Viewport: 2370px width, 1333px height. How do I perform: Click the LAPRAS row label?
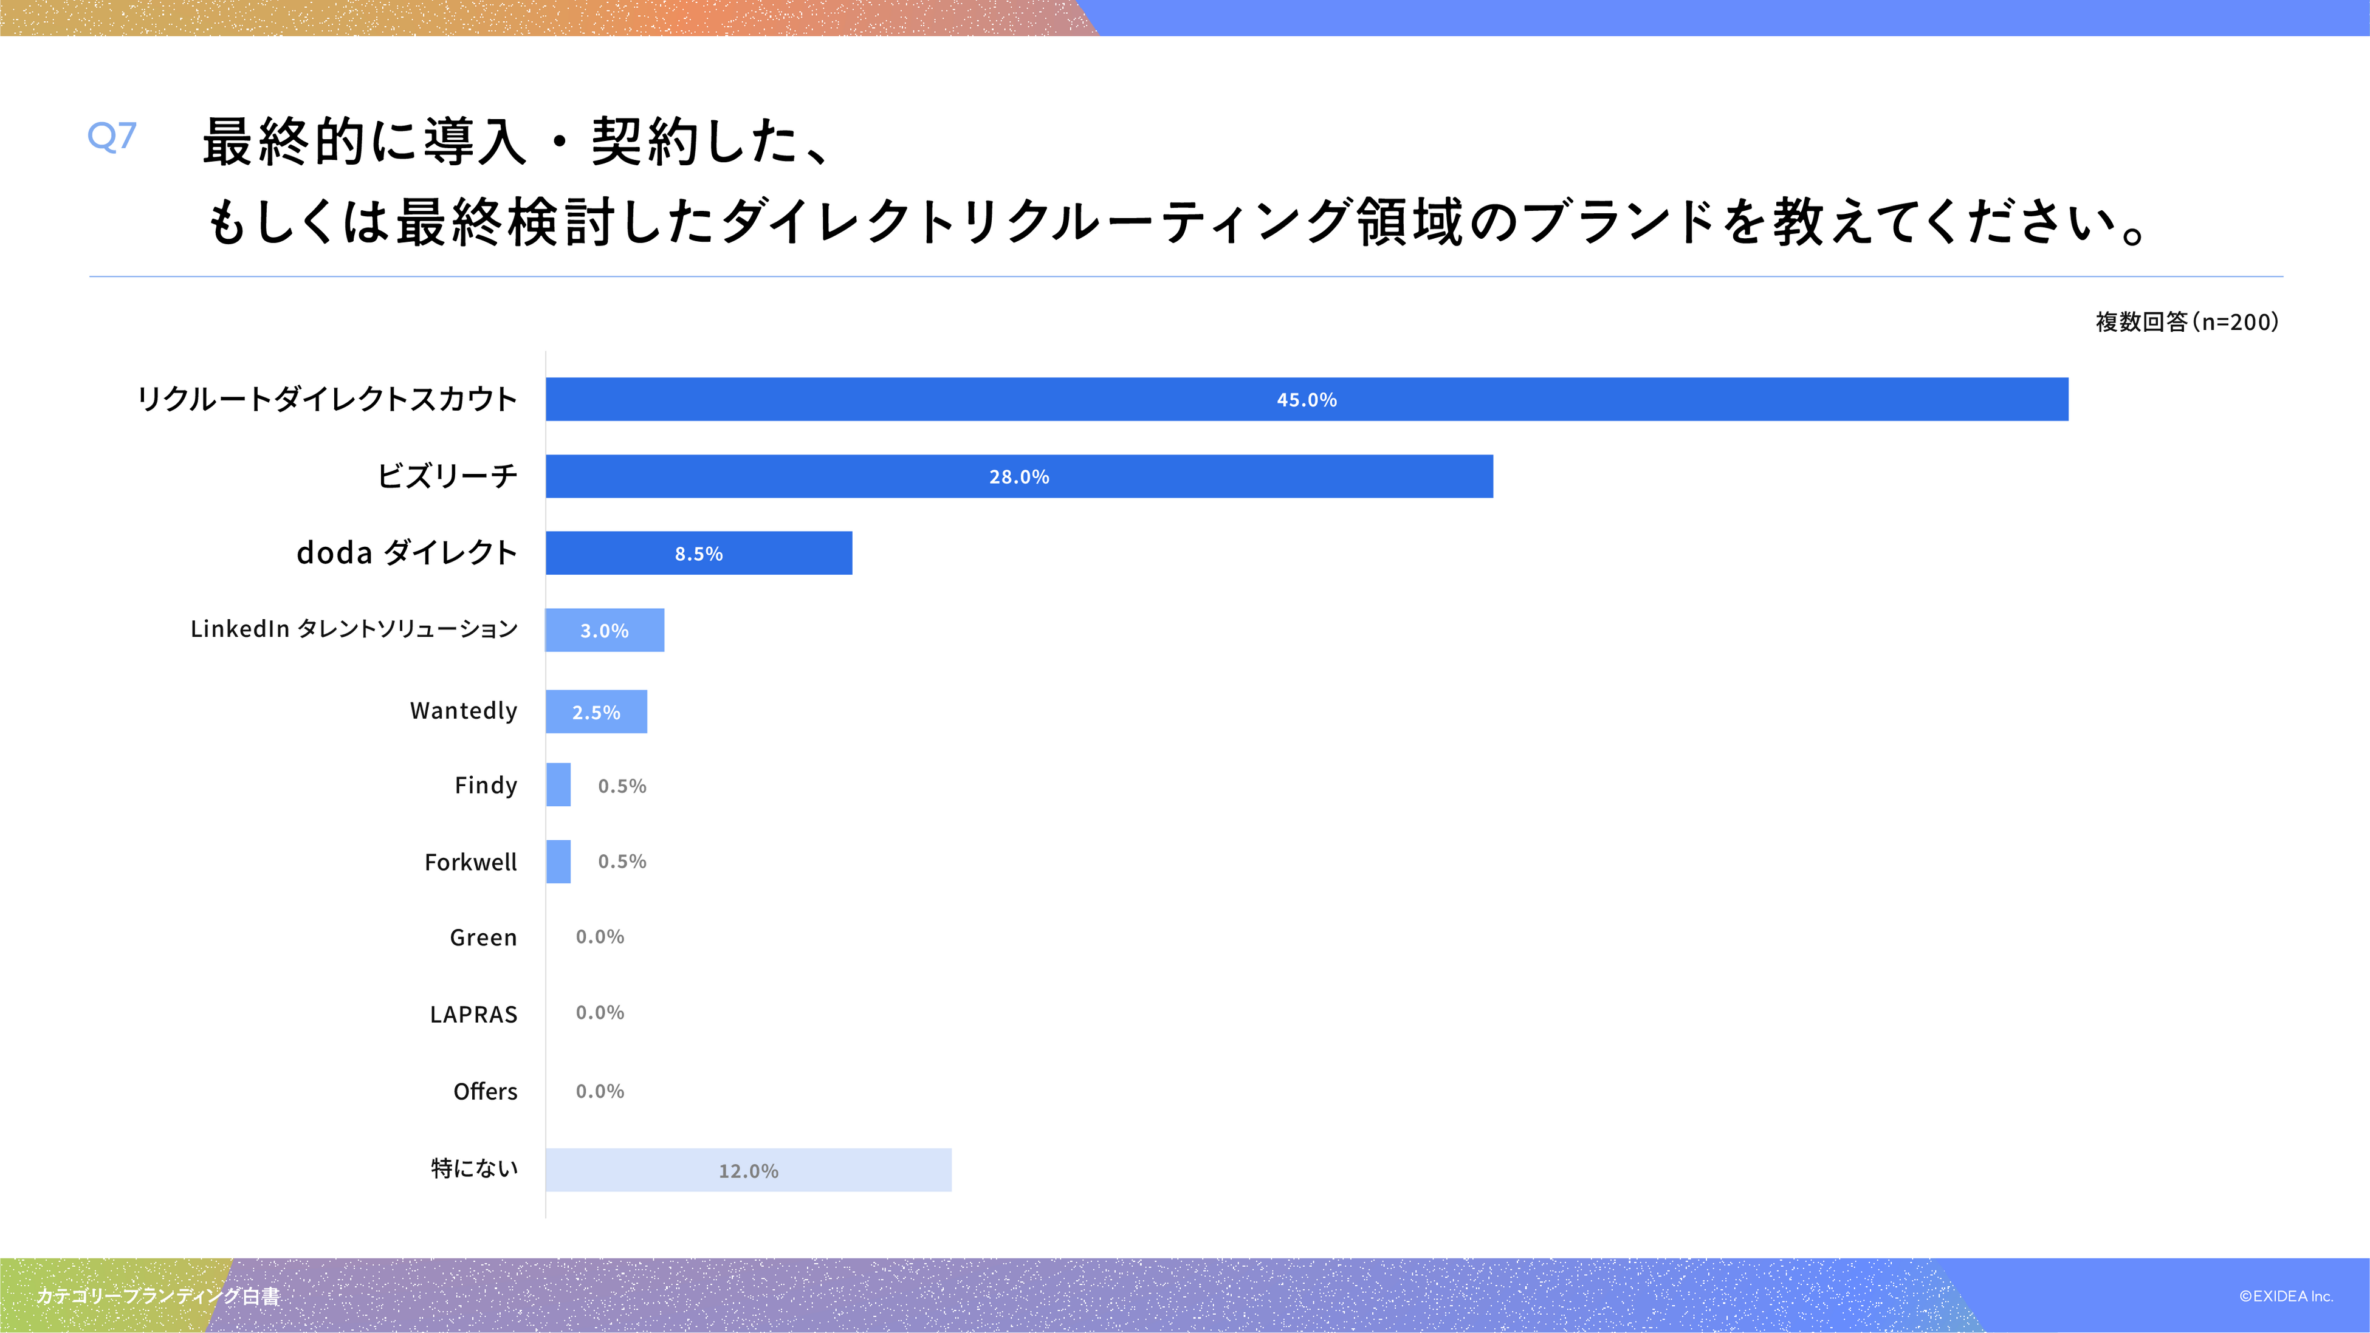[474, 1014]
